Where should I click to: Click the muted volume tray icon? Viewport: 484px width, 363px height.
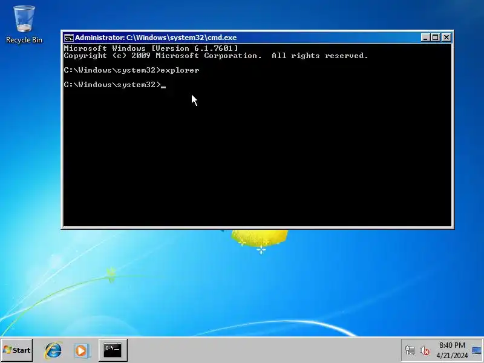pos(425,351)
